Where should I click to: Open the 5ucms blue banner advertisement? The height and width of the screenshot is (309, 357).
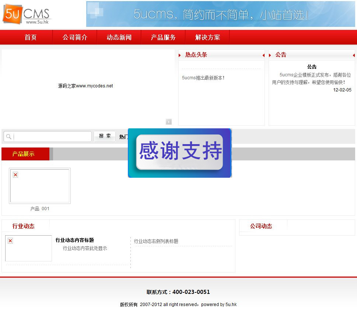coord(220,14)
